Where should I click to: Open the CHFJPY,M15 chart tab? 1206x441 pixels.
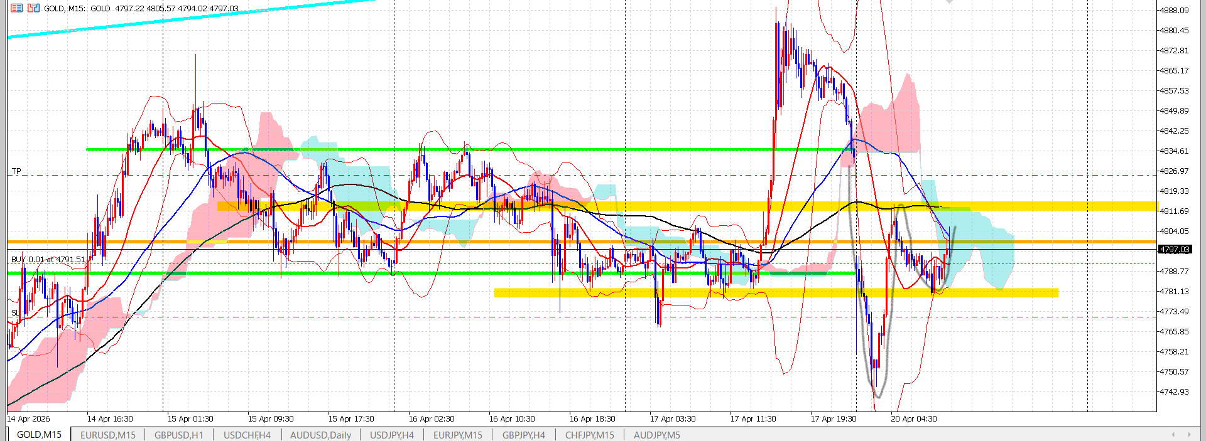coord(589,435)
